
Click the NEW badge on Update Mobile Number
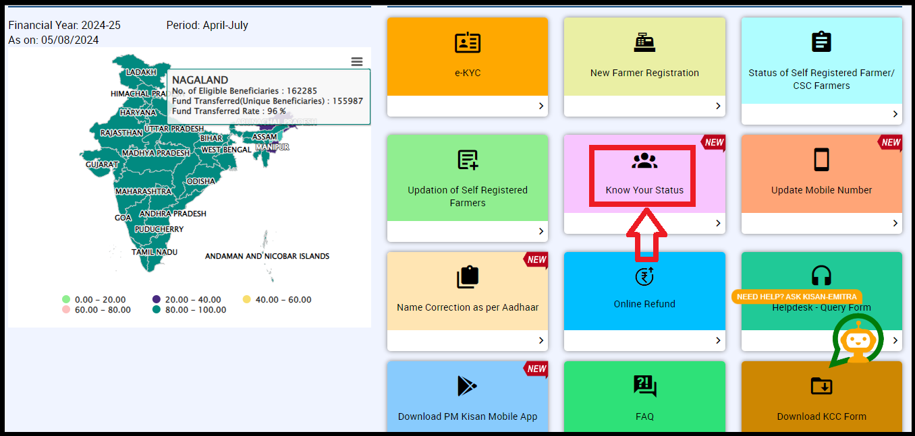[890, 142]
